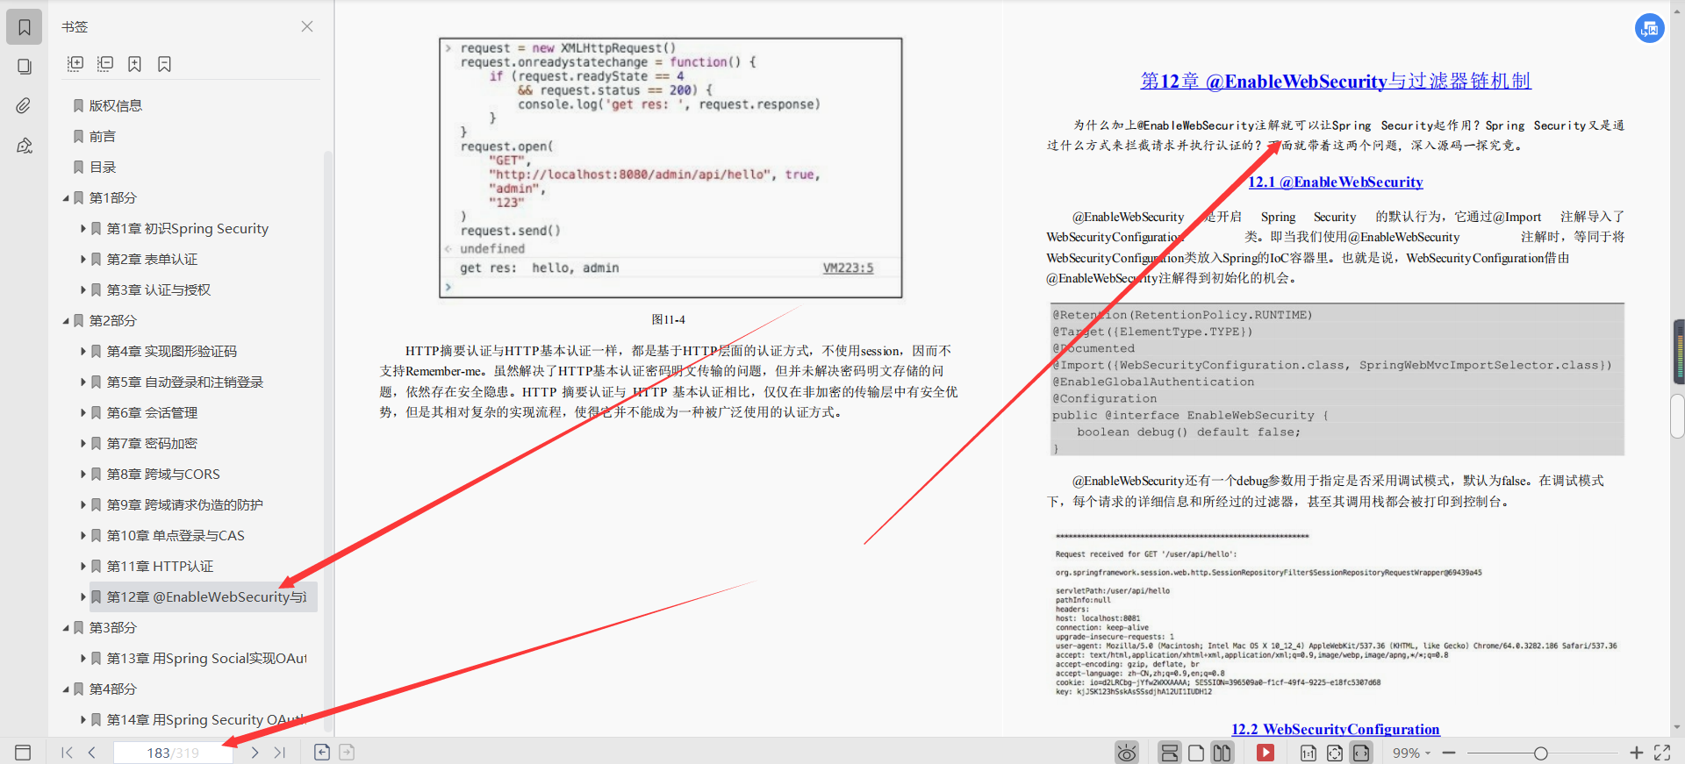Click the 图11-4 figure caption
The height and width of the screenshot is (764, 1685).
tap(669, 319)
